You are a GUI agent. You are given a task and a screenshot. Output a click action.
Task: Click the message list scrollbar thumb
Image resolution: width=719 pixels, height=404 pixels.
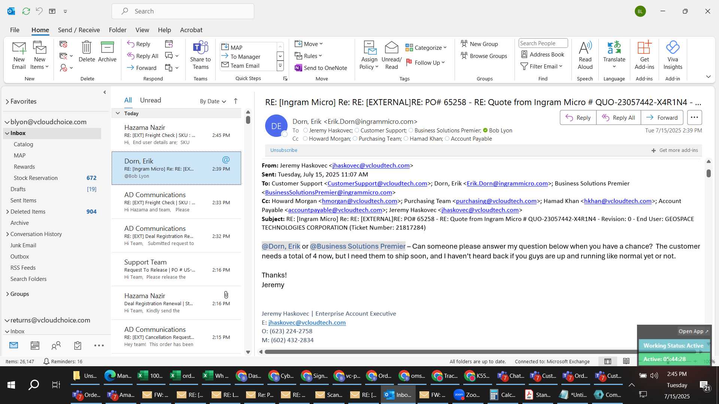248,120
